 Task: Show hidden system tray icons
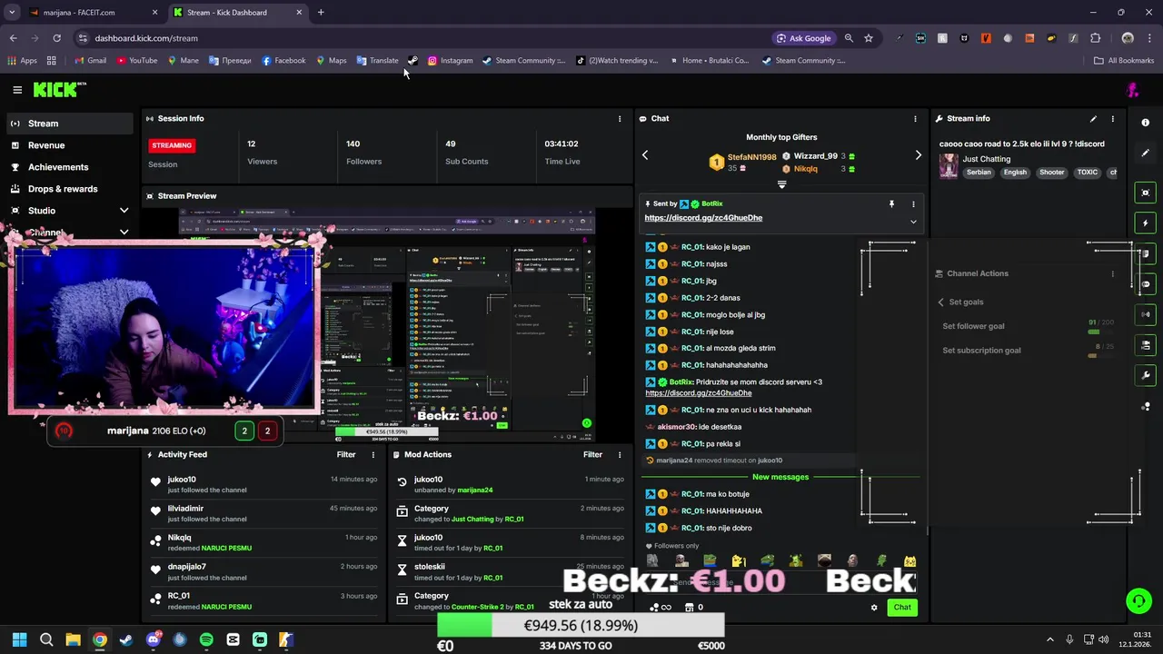1050,640
